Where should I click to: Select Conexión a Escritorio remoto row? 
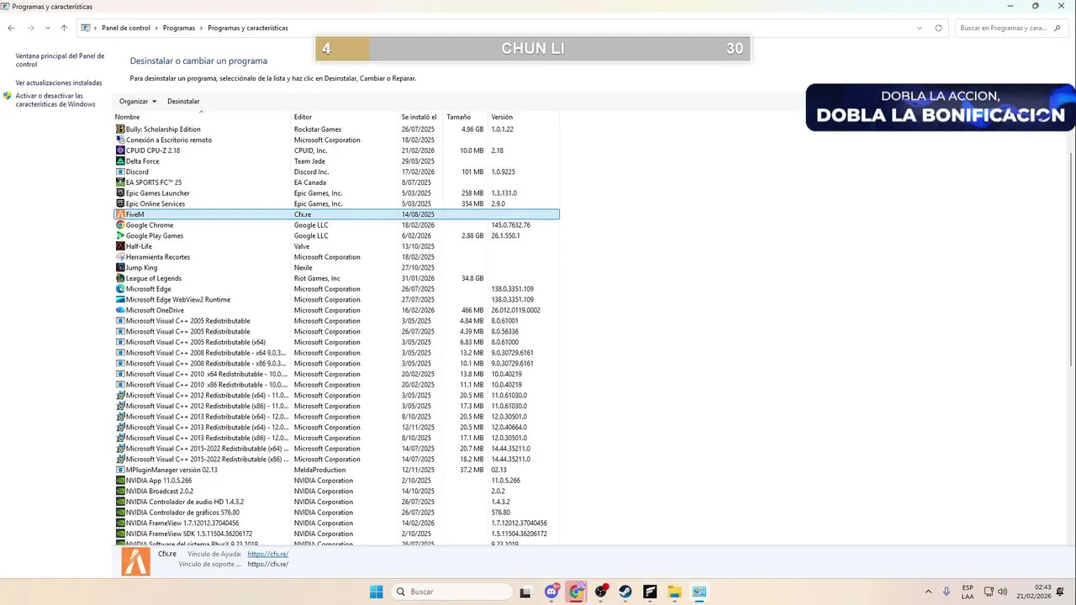[x=336, y=140]
